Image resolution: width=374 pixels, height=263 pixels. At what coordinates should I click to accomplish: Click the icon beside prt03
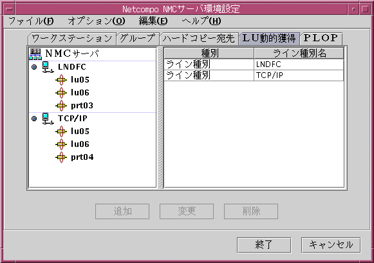click(61, 106)
